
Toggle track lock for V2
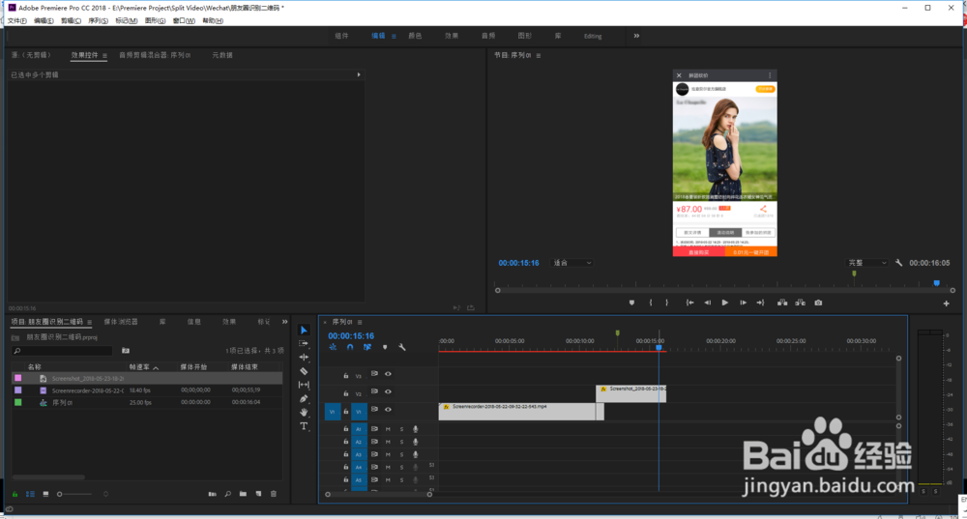(x=346, y=392)
